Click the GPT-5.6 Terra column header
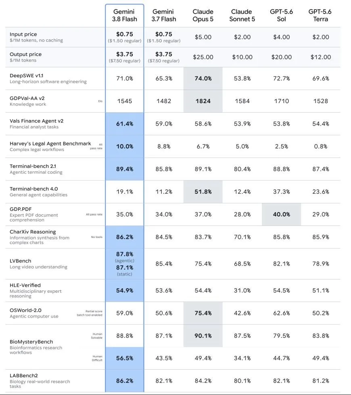351x395 pixels. pos(320,15)
